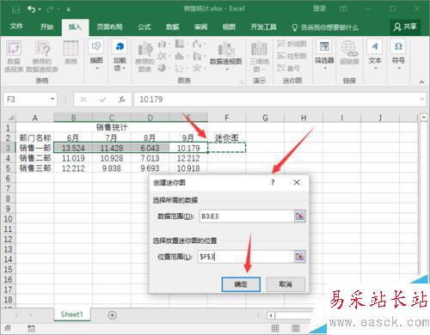
Task: Click the formula bar confirm check icon
Action: [x=102, y=100]
